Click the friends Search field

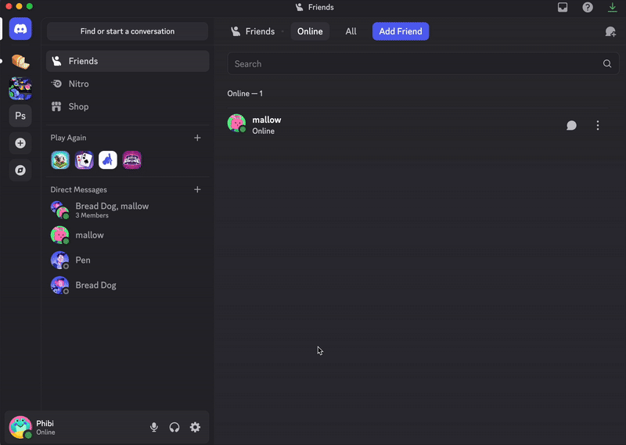point(415,64)
